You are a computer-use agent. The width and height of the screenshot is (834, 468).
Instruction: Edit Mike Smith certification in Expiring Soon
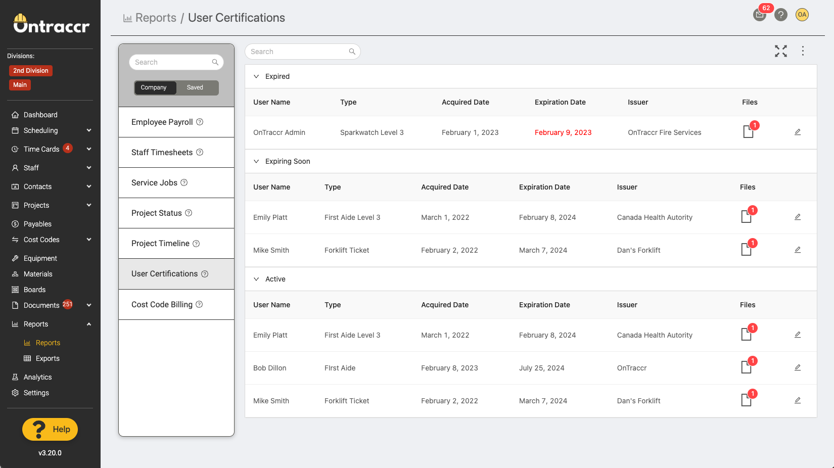tap(798, 250)
